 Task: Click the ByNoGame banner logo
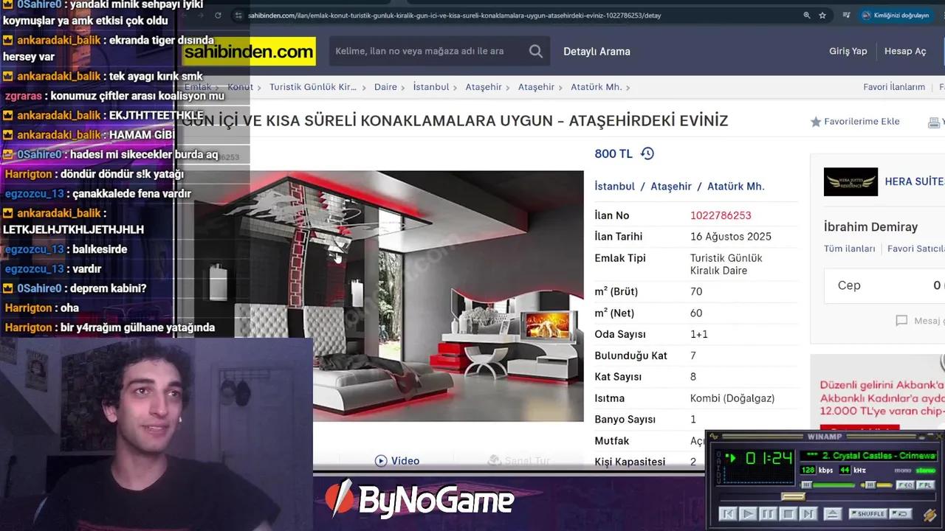(x=419, y=500)
